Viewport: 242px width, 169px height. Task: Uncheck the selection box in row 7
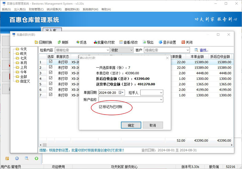coord(51,94)
